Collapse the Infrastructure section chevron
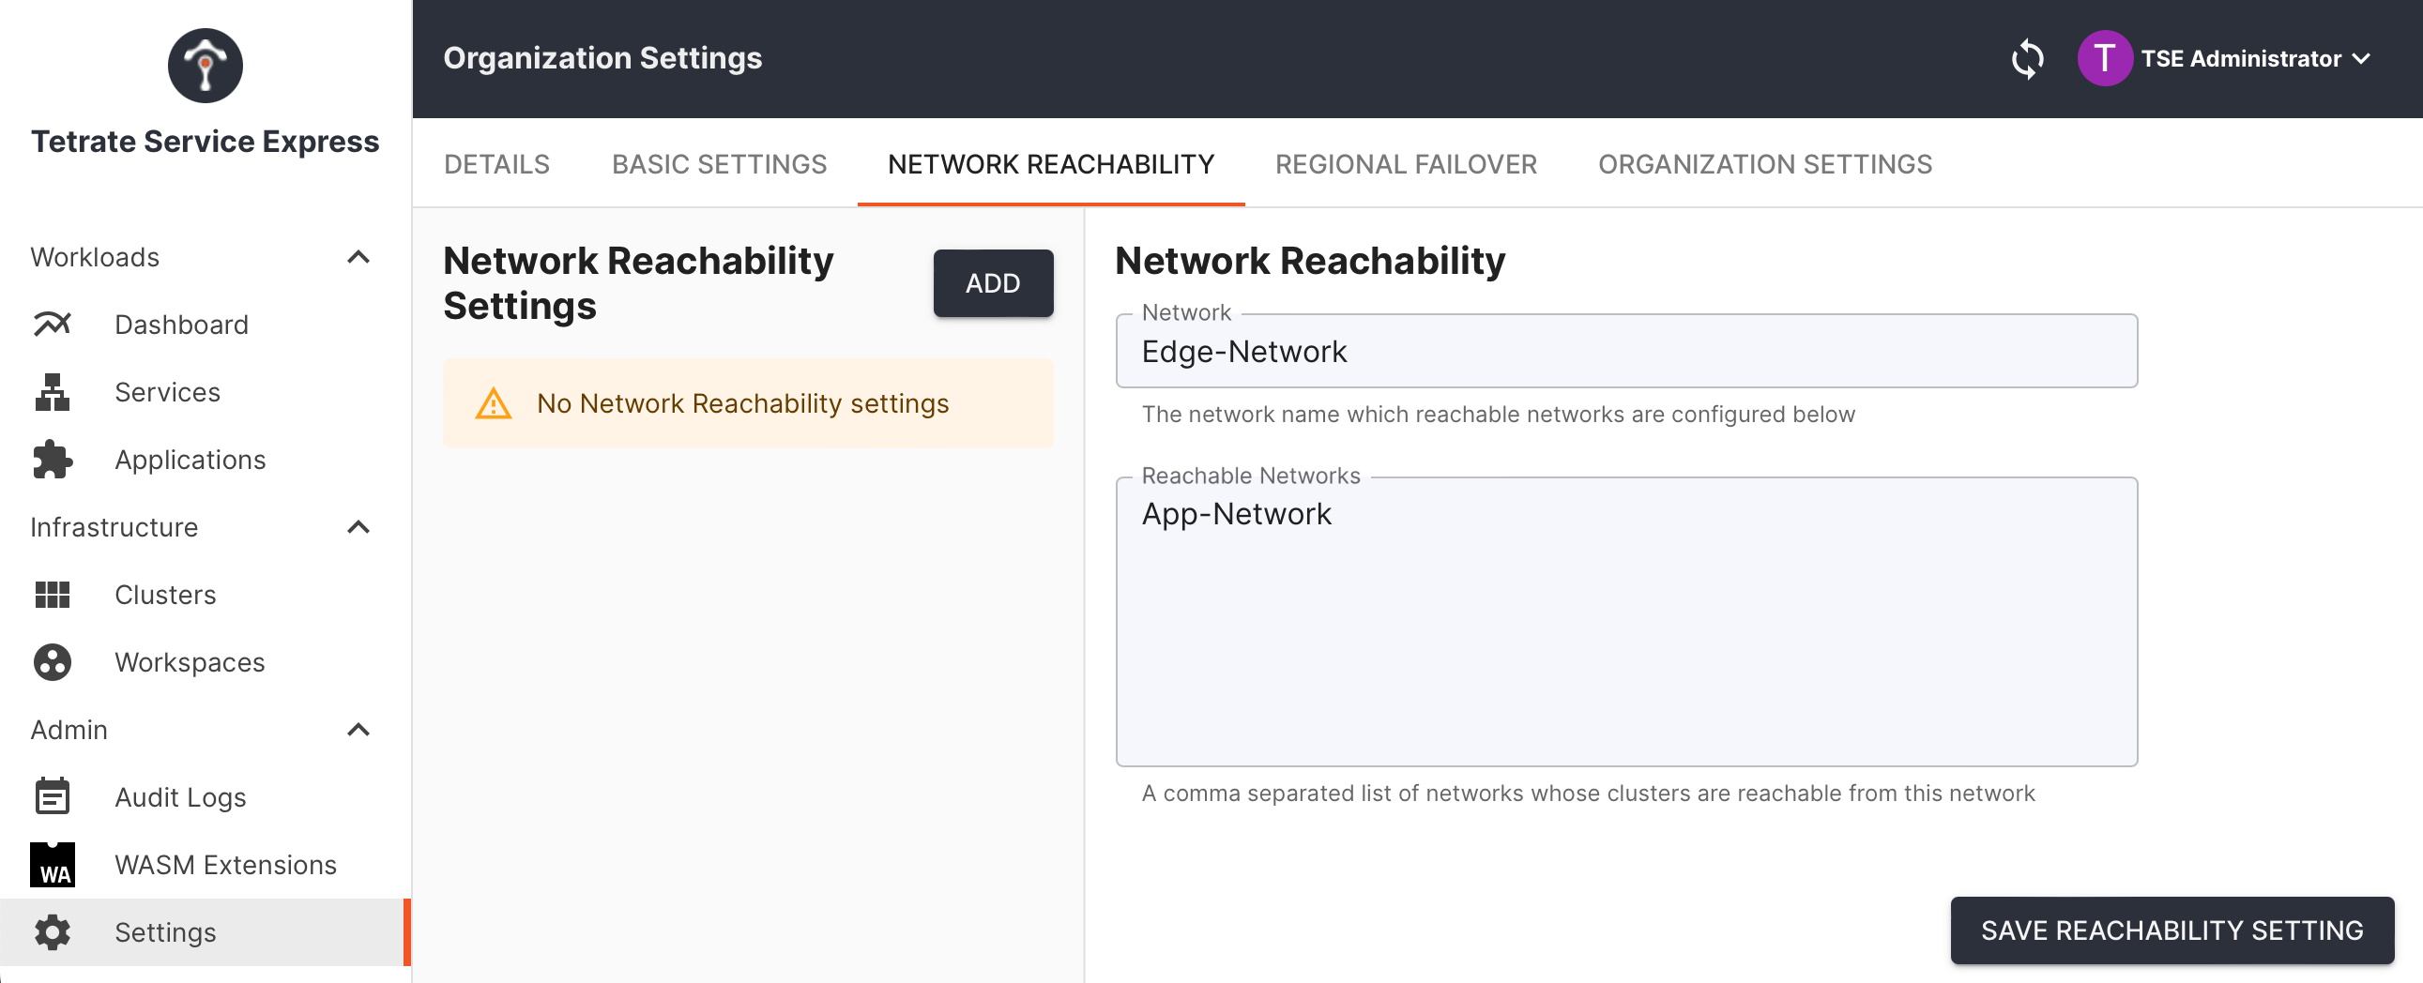The width and height of the screenshot is (2423, 983). click(x=358, y=527)
